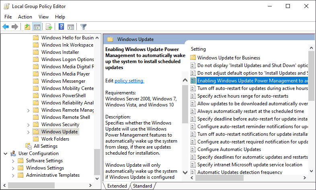Select Windows Ink Workspace in tree

pos(67,45)
